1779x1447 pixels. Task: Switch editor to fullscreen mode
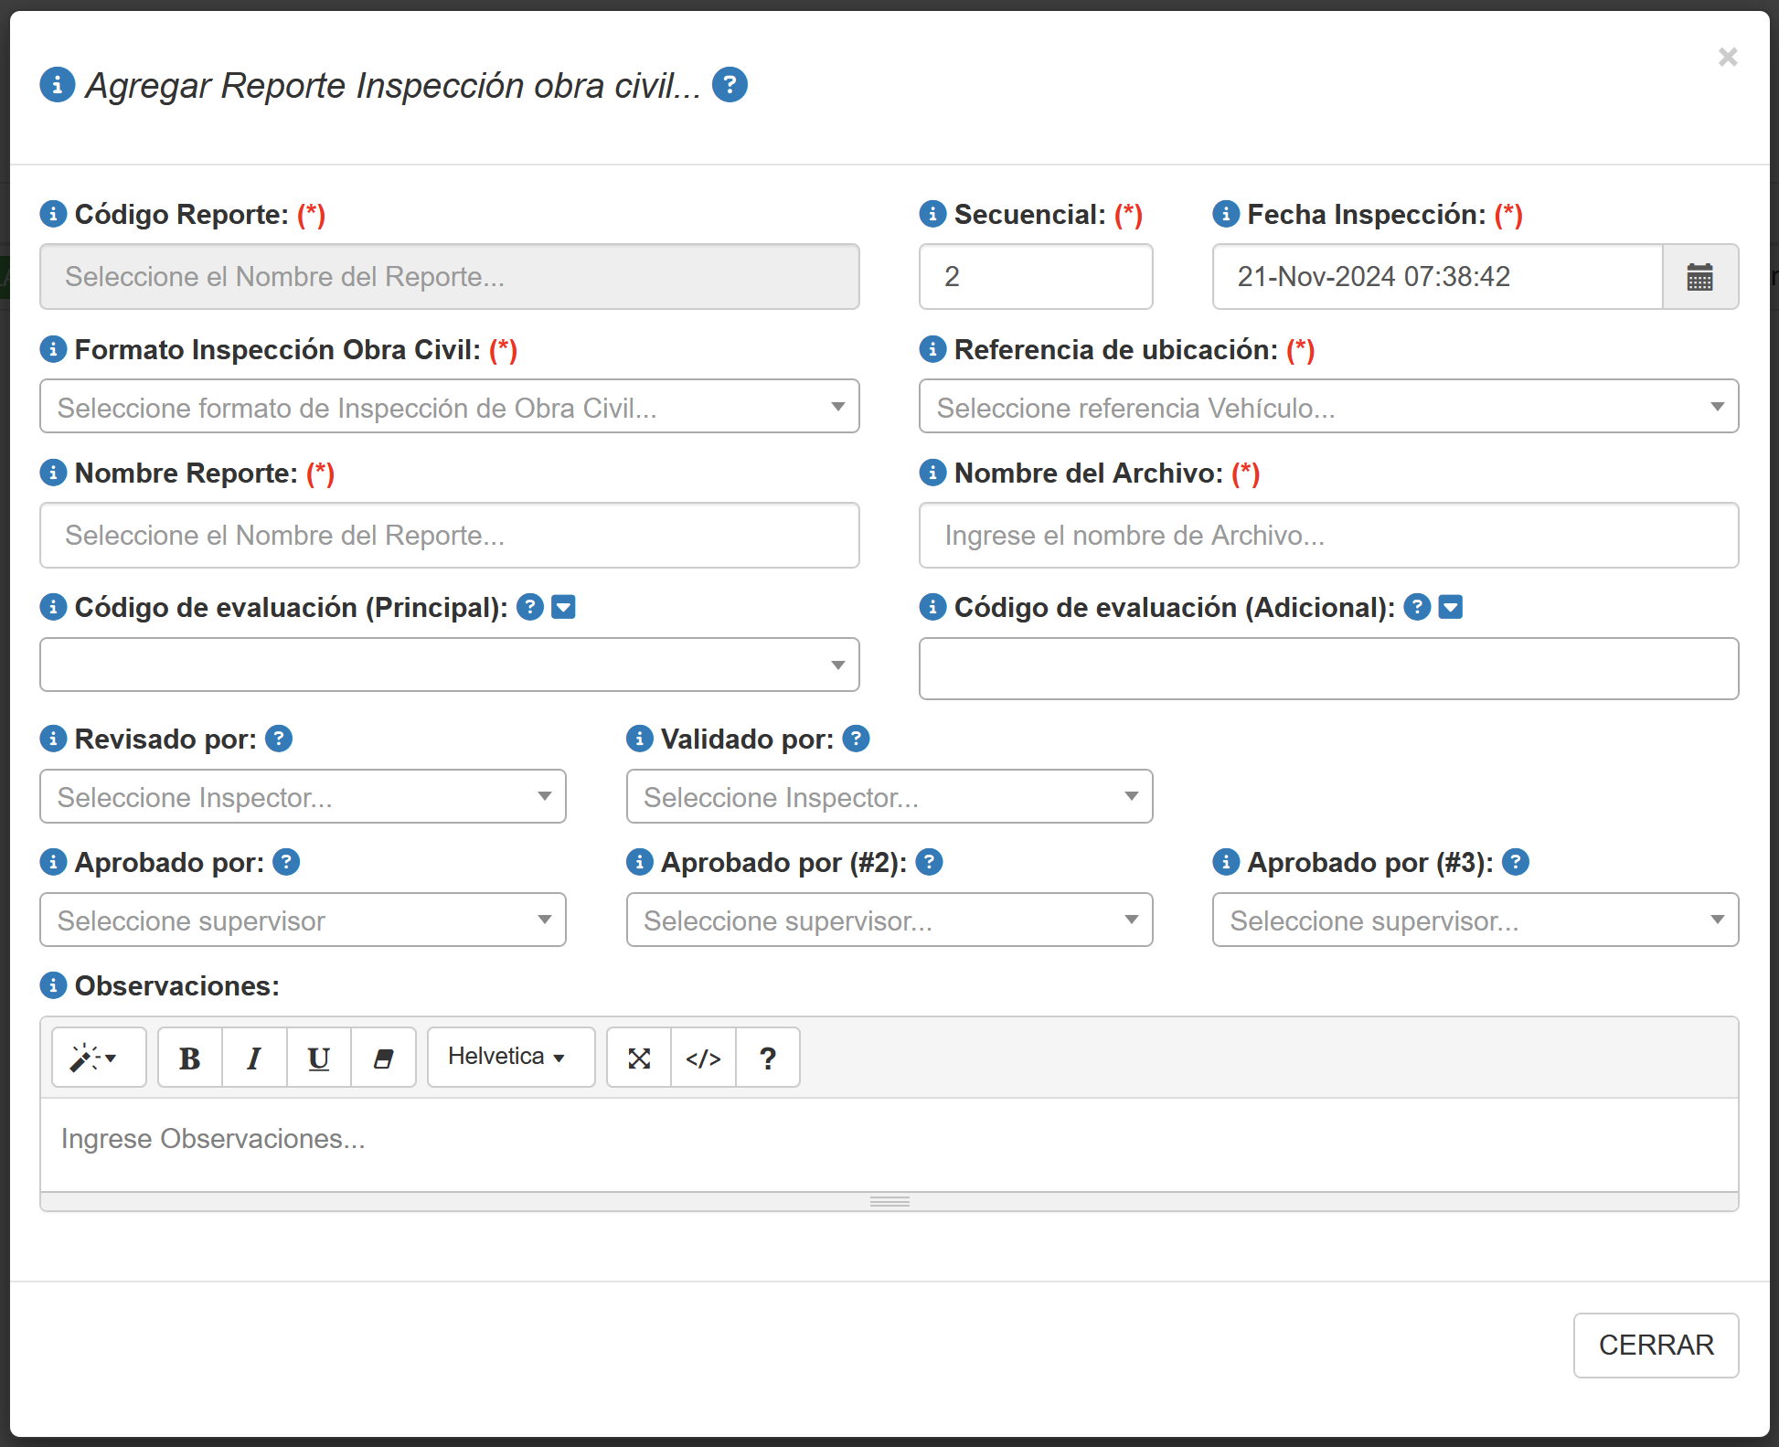click(x=639, y=1058)
